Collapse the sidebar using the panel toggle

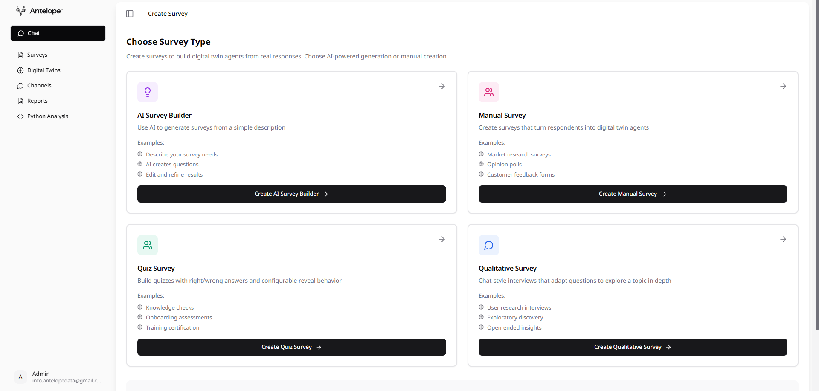[130, 13]
